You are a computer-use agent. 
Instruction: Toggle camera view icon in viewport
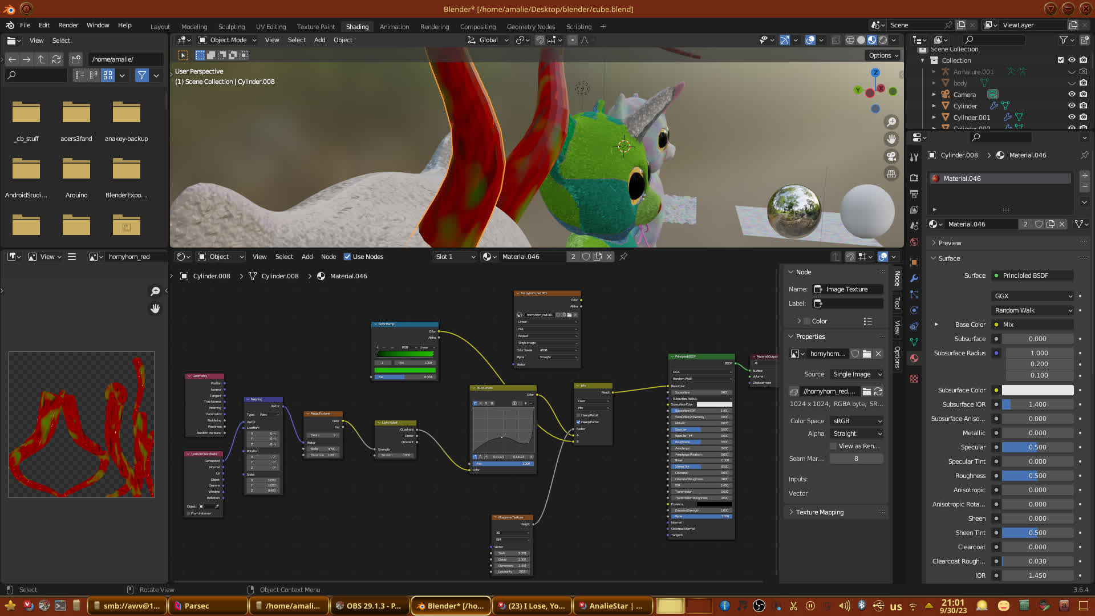point(891,156)
